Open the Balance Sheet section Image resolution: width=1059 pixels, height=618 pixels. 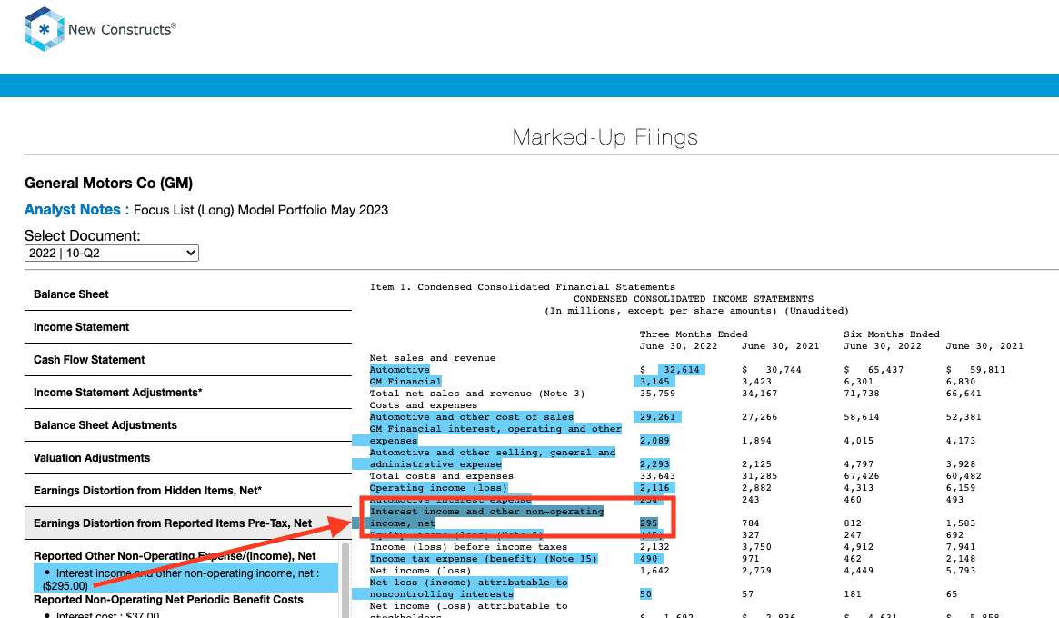(x=188, y=294)
